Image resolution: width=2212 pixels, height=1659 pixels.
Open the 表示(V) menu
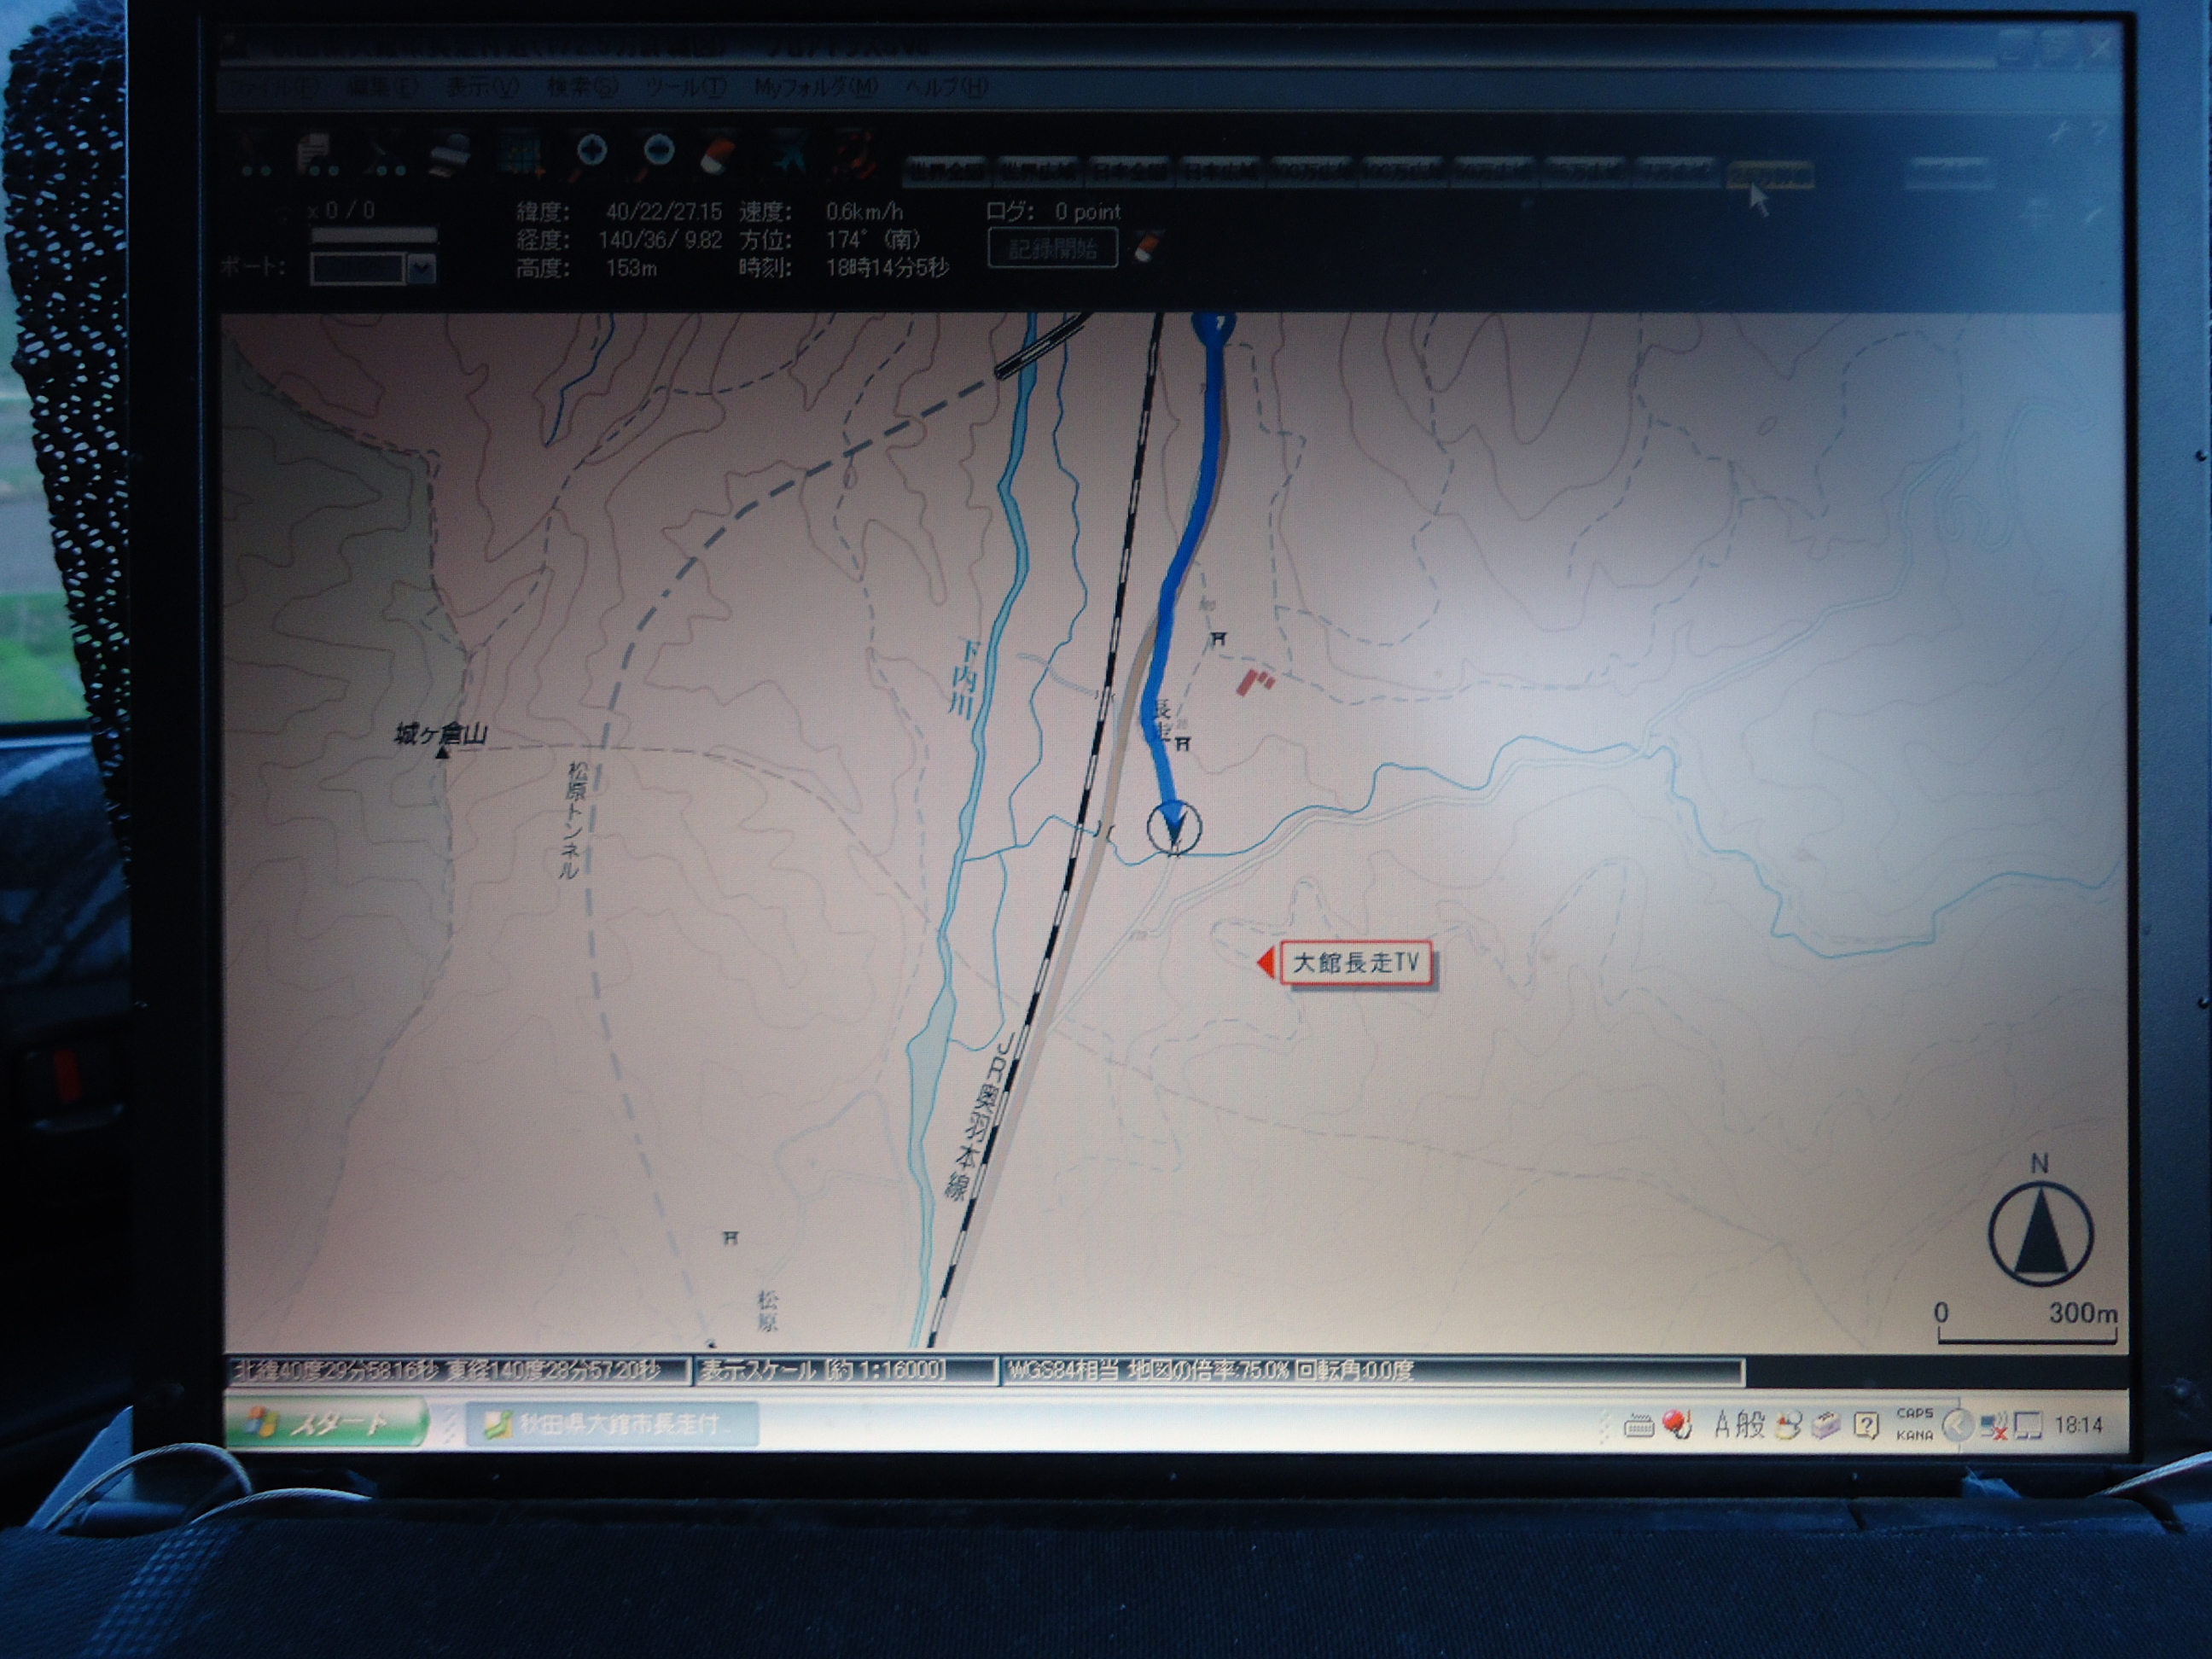(x=482, y=87)
